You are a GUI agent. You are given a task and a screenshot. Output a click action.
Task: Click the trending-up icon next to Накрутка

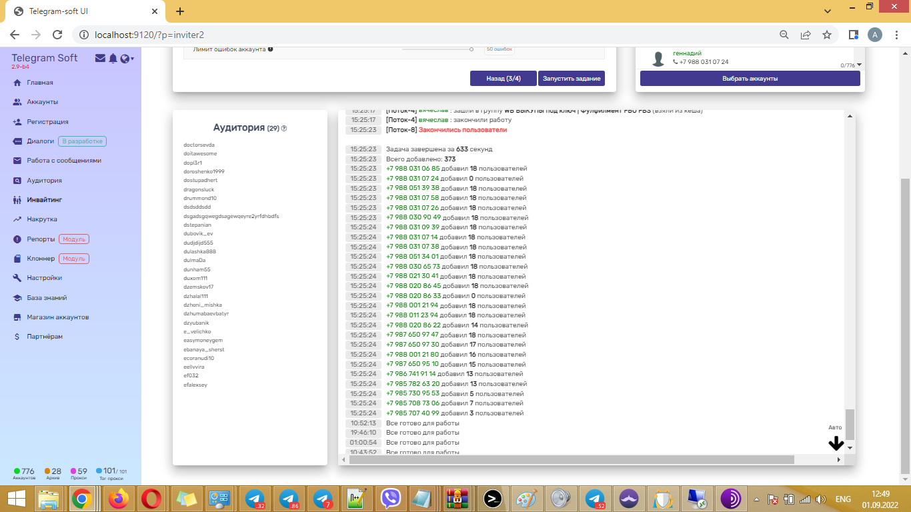(17, 219)
